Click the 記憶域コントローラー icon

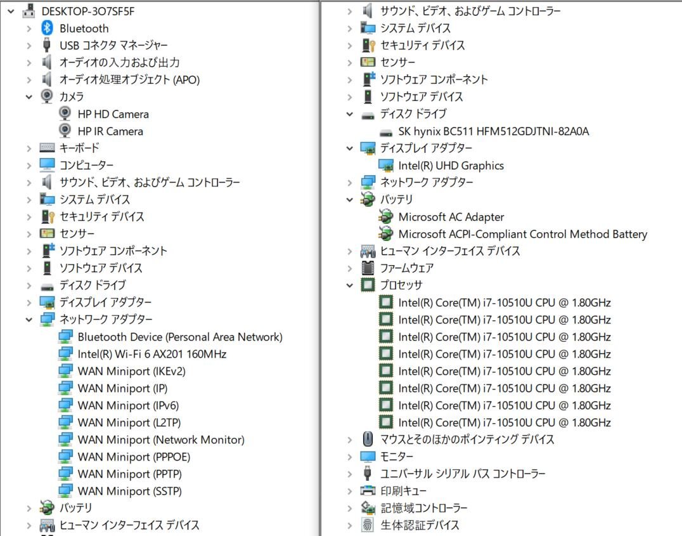coord(368,507)
